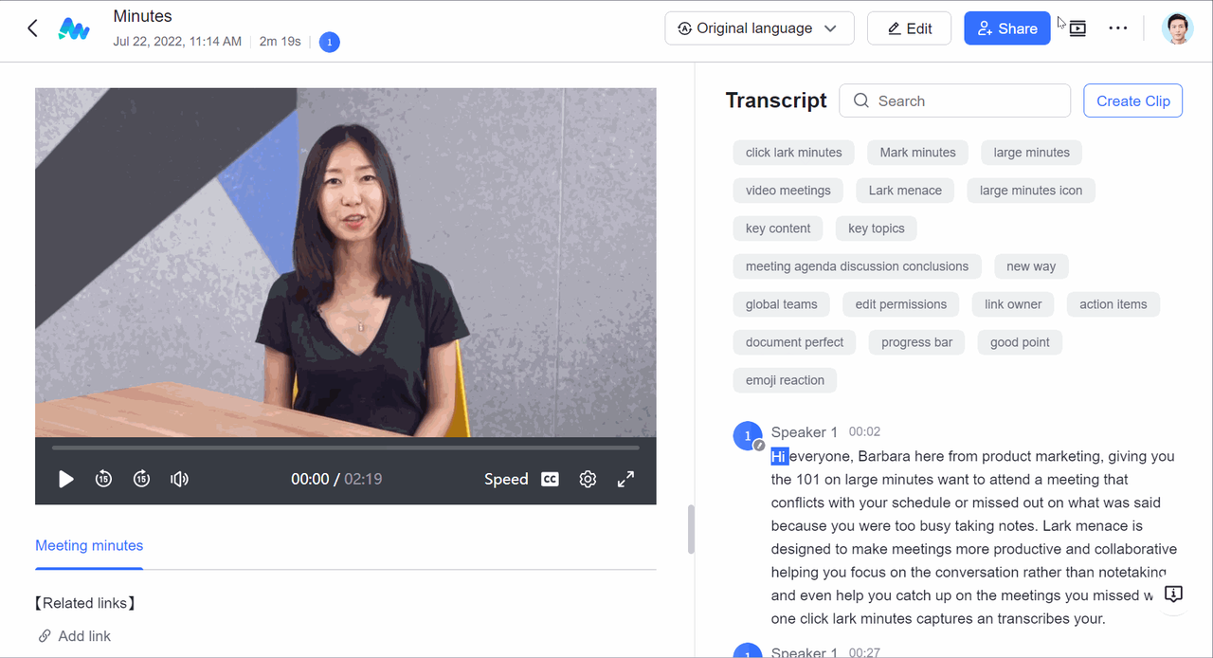Edit the Minutes document
1213x658 pixels.
click(x=909, y=28)
